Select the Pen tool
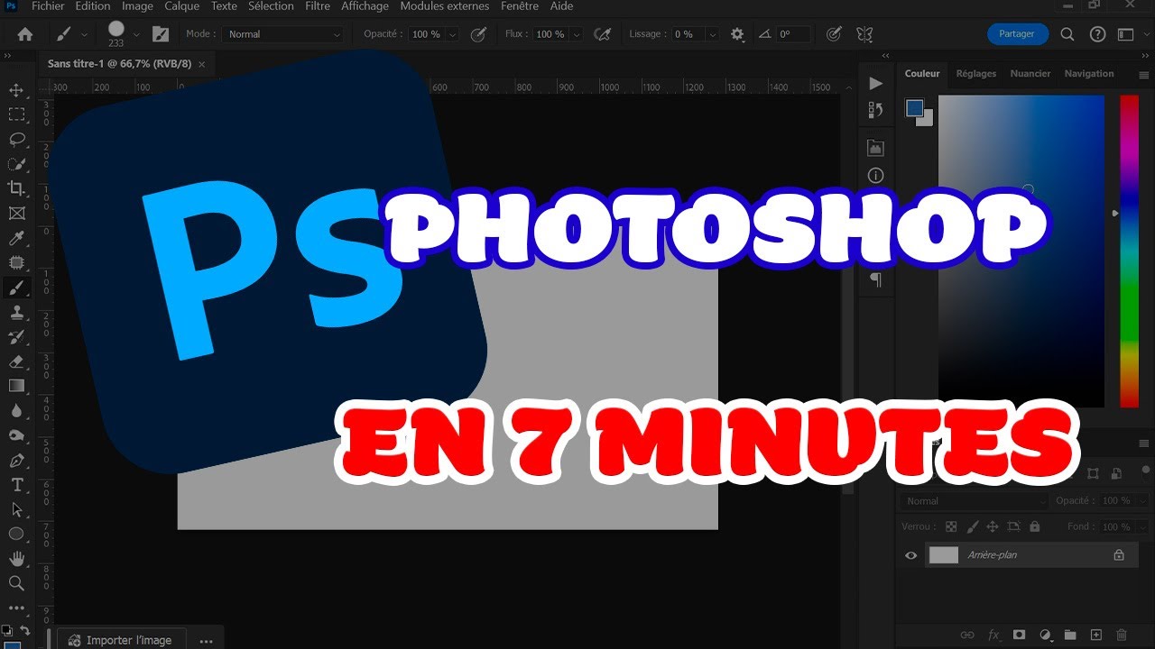 click(x=16, y=461)
